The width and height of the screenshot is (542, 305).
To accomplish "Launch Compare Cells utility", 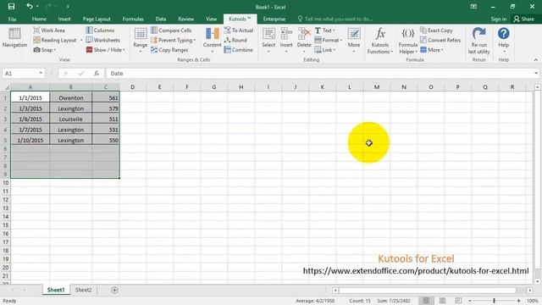I will pyautogui.click(x=171, y=30).
